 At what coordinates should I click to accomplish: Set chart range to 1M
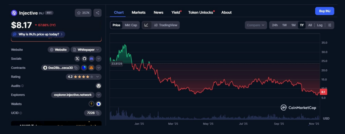pyautogui.click(x=293, y=25)
